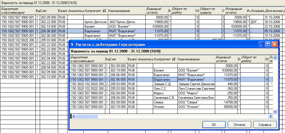The height and width of the screenshot is (133, 285).
Task: Click ДОГ basis cell in background window
Action: (257, 22)
